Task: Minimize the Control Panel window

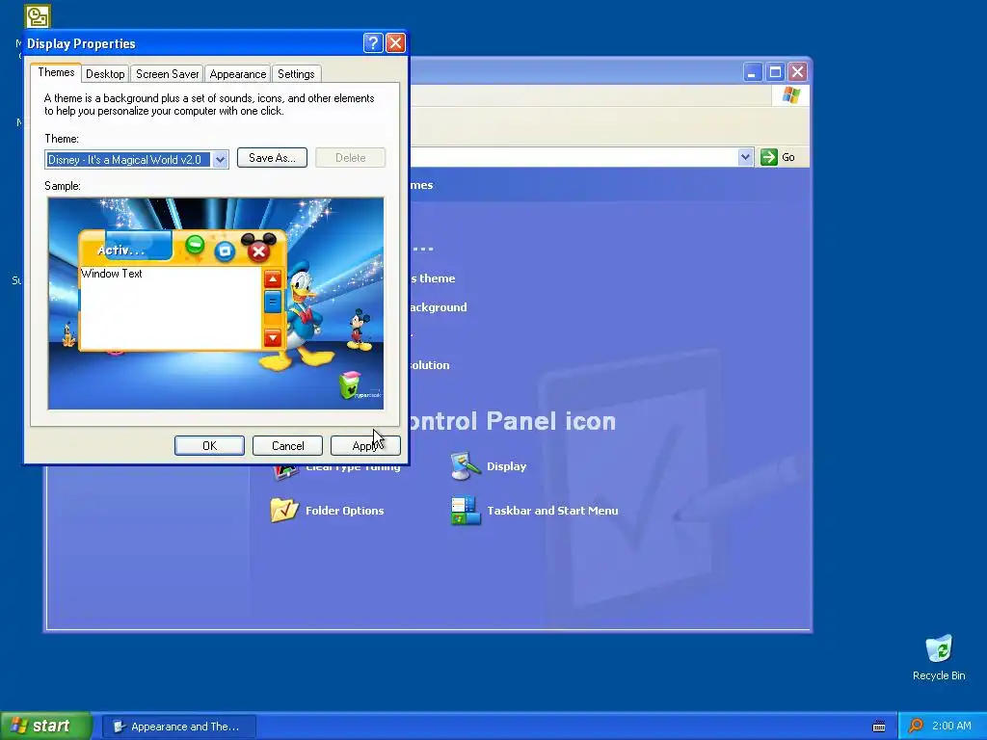Action: coord(752,72)
